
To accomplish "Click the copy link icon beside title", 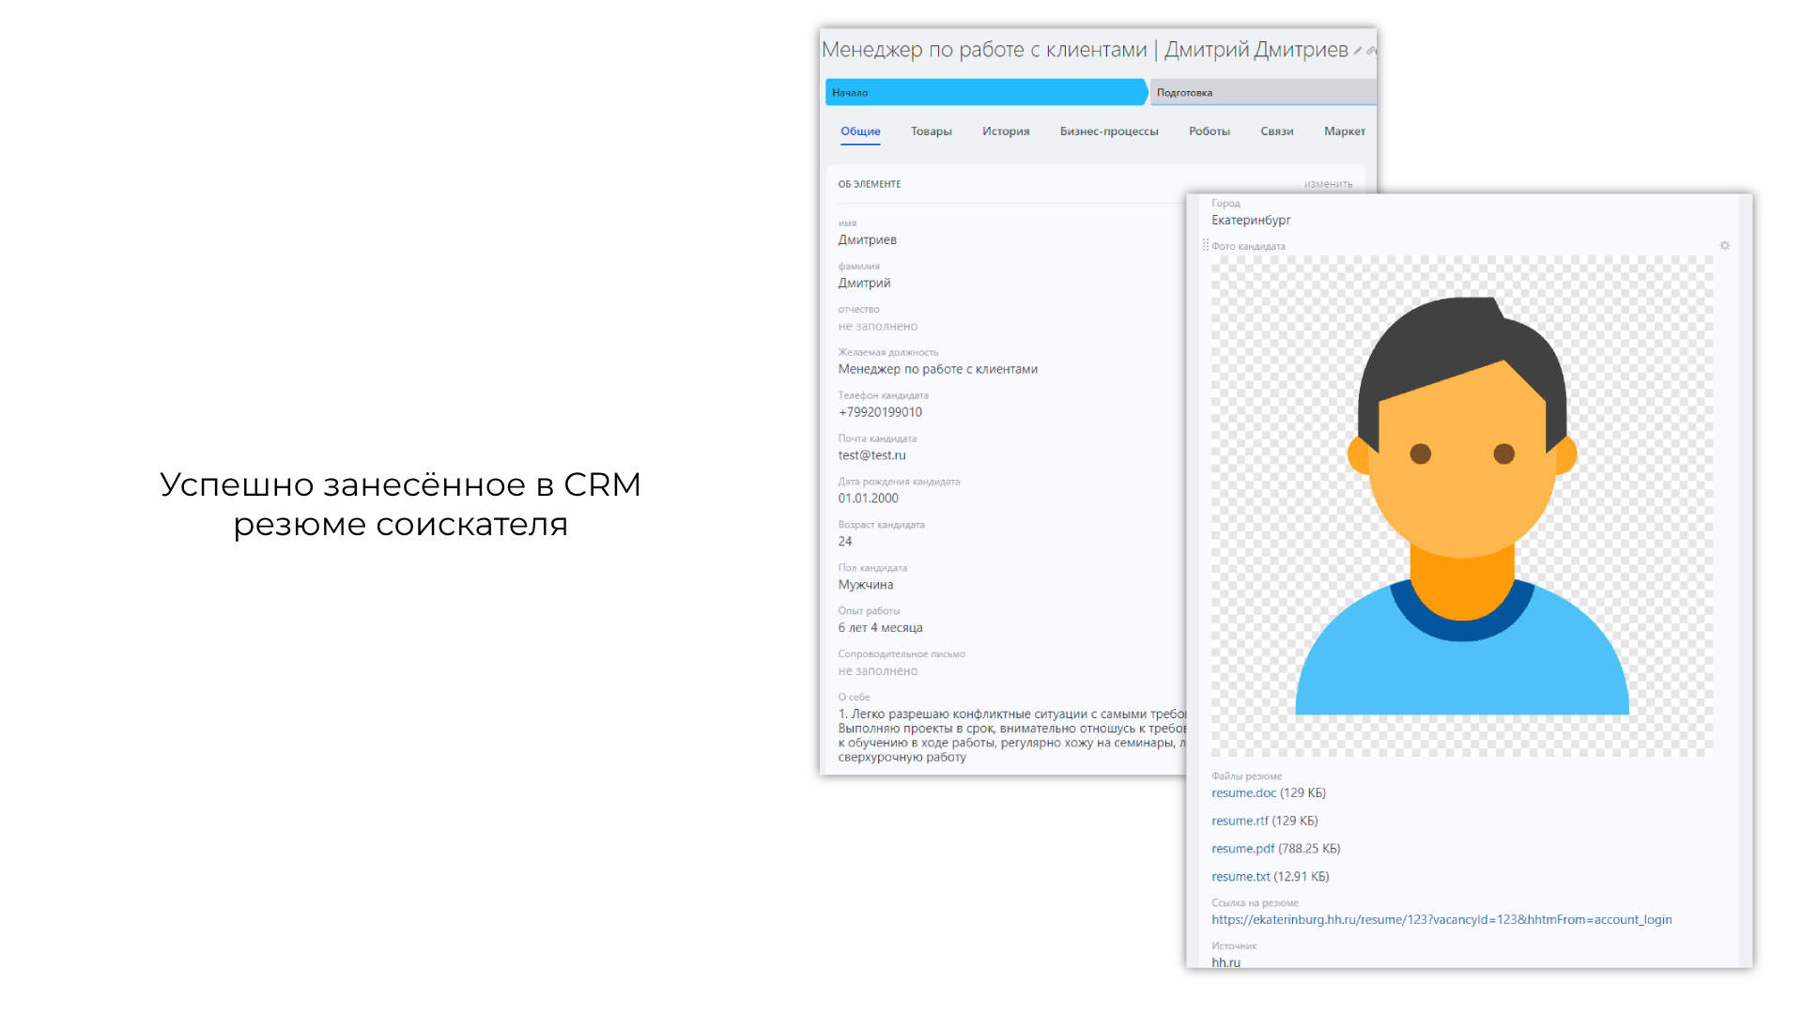I will tap(1371, 51).
